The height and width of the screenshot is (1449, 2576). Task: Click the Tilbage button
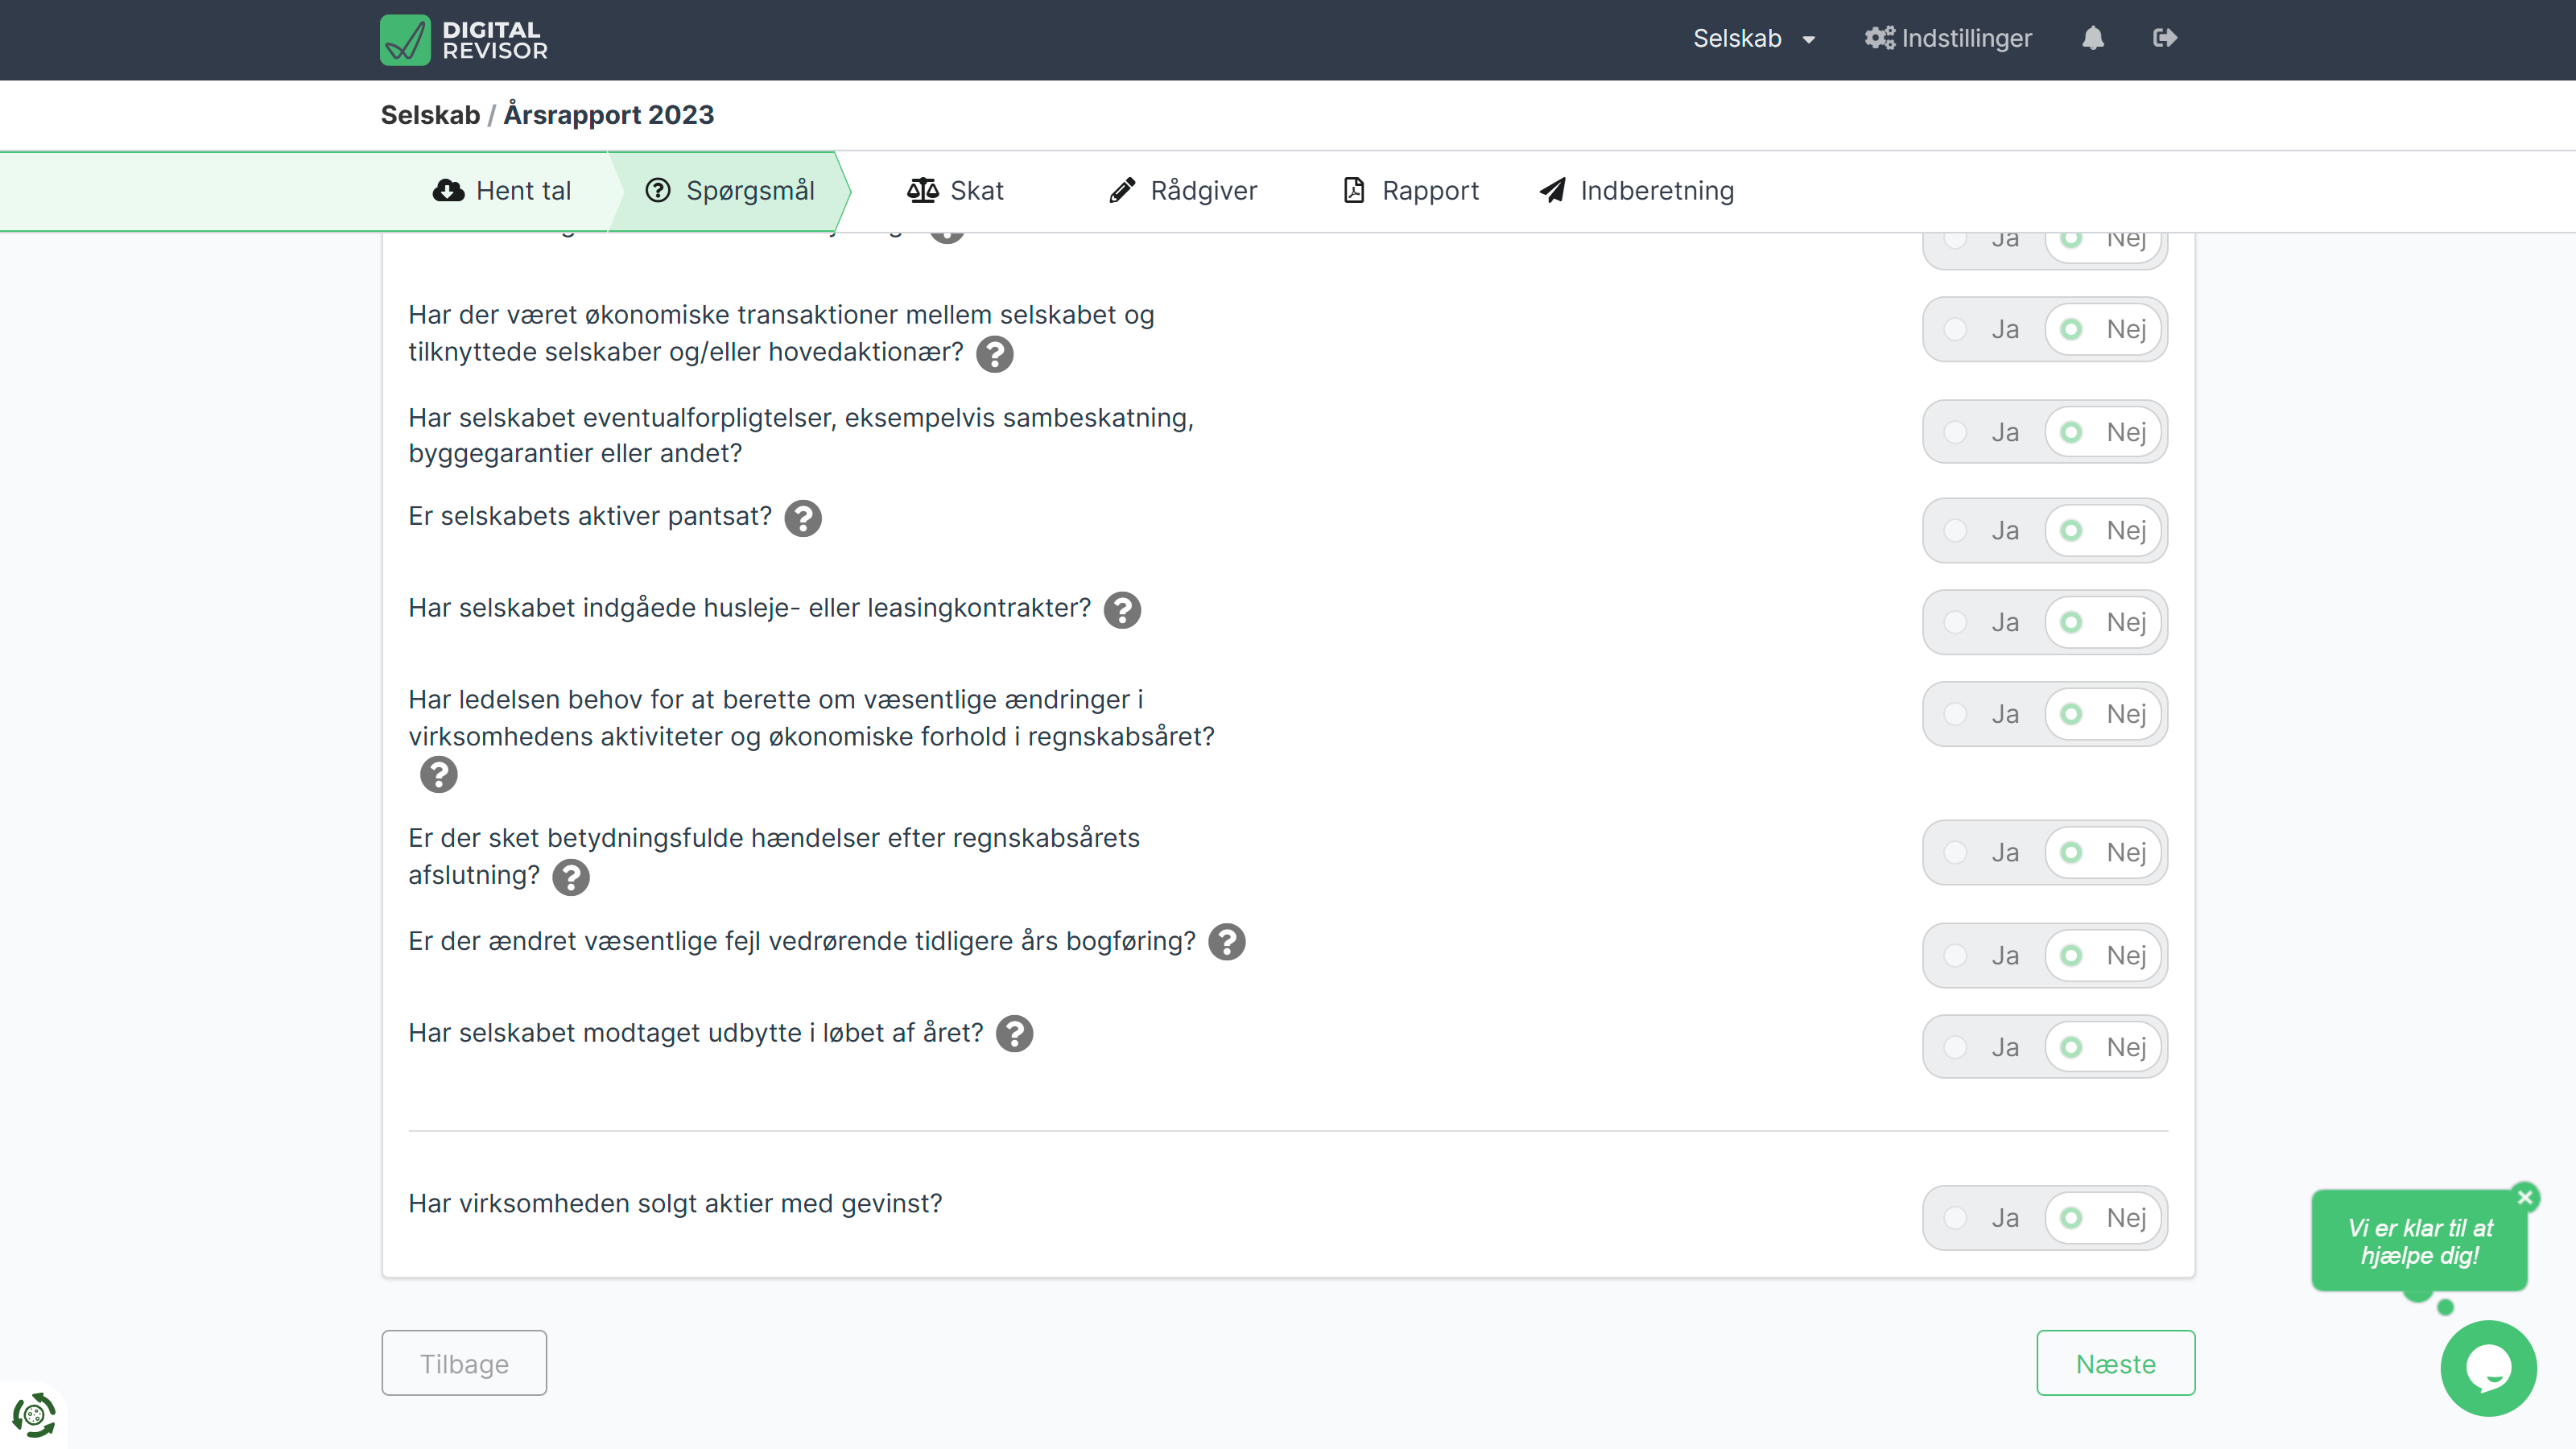[464, 1363]
